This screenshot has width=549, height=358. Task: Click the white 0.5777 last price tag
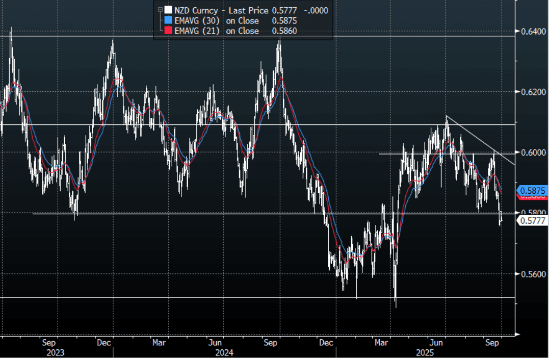point(532,220)
